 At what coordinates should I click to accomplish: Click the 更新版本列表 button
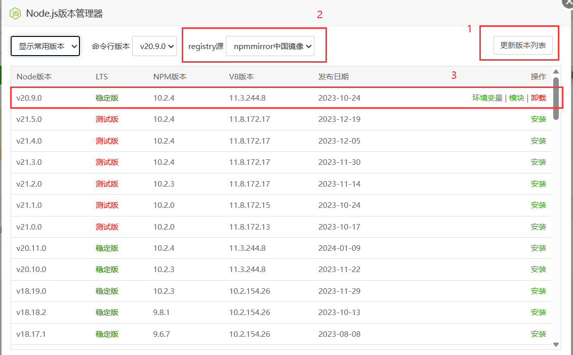[x=523, y=46]
